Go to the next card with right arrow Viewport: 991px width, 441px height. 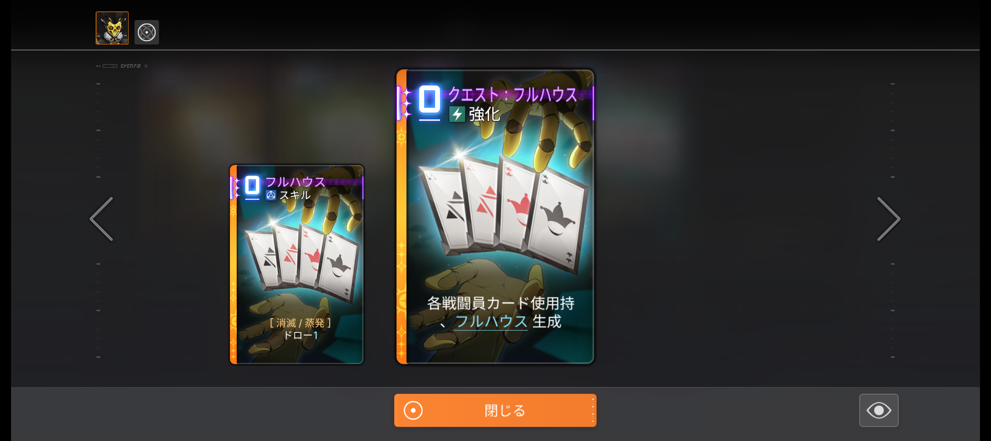[x=888, y=219]
